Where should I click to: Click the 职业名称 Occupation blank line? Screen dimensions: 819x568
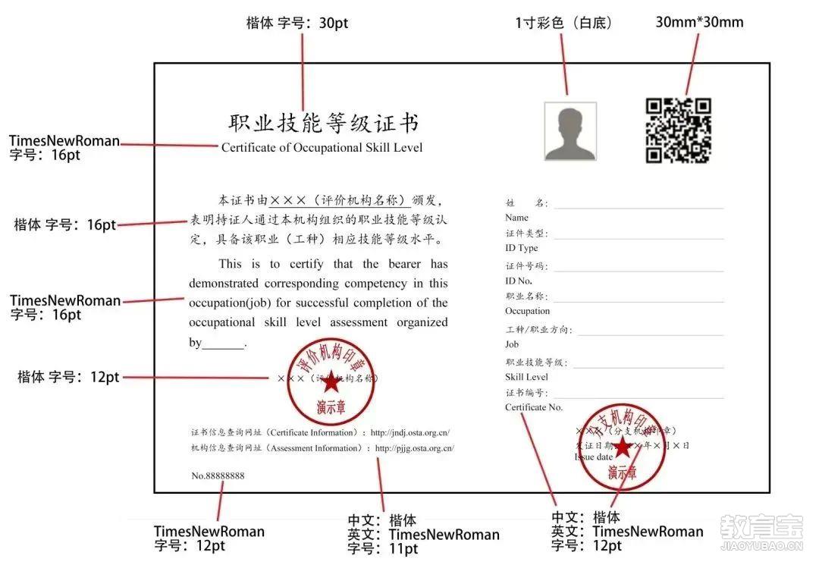(x=638, y=301)
